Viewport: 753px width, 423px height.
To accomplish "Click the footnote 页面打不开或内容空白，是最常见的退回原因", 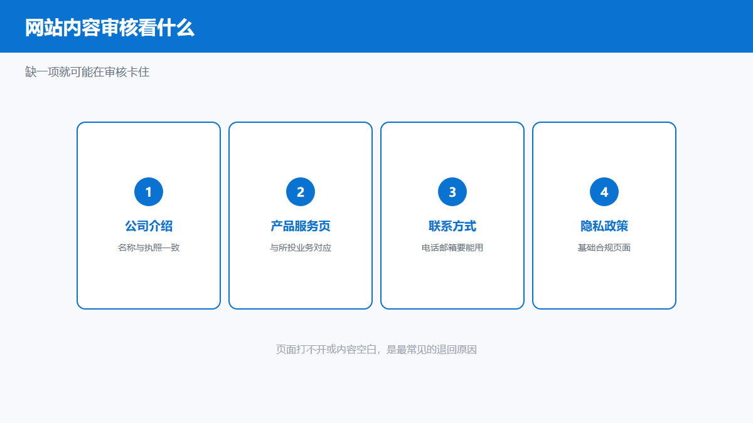I will pos(376,350).
